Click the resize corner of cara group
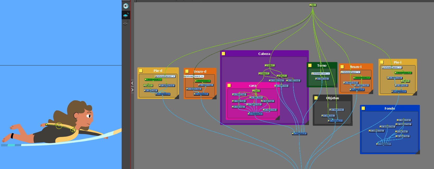This screenshot has width=434, height=169. click(277, 118)
